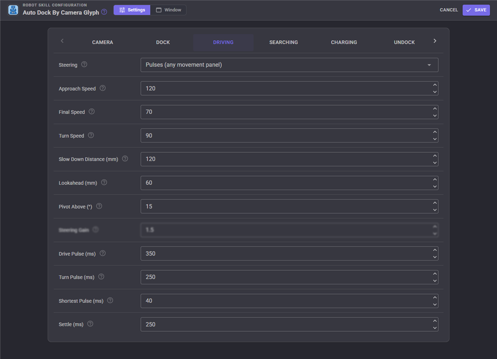Viewport: 497px width, 359px height.
Task: Show help for Final Speed
Action: (x=92, y=112)
